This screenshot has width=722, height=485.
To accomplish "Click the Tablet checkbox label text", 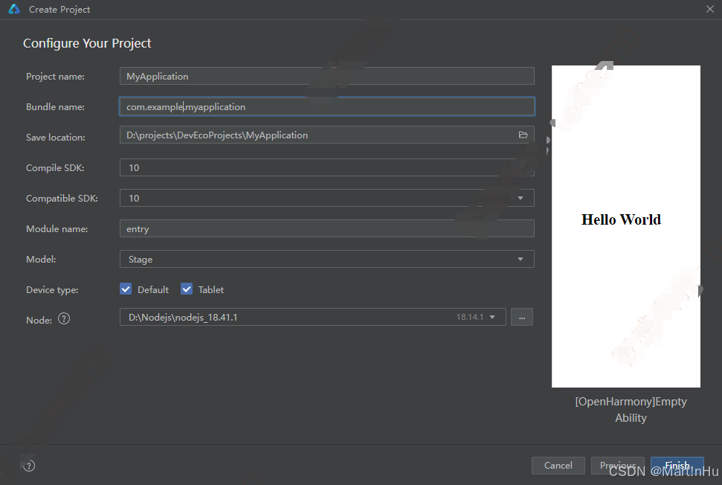I will [211, 289].
